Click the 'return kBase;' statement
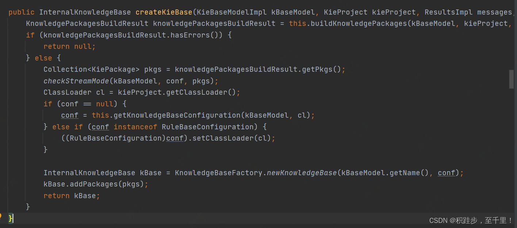 click(72, 196)
